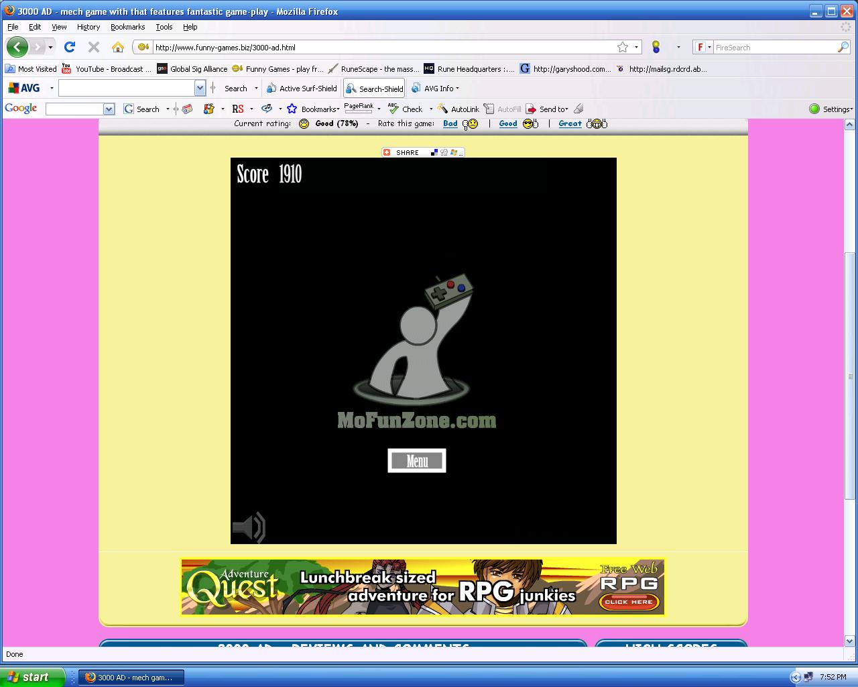Image resolution: width=858 pixels, height=687 pixels.
Task: Click the Good rating face icon with sunglasses
Action: click(x=530, y=123)
